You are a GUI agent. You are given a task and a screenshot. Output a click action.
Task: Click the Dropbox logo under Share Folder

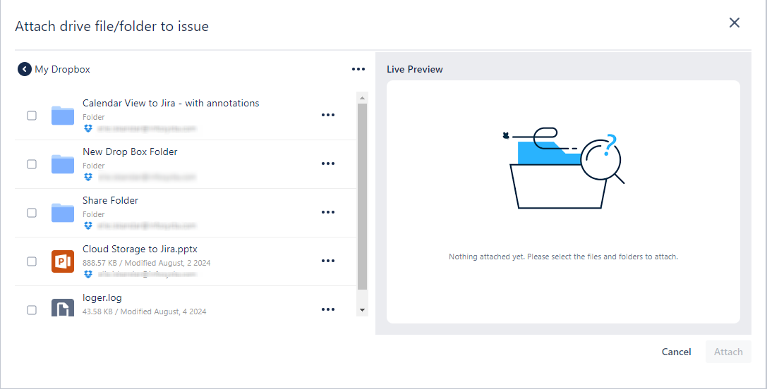[x=88, y=226]
